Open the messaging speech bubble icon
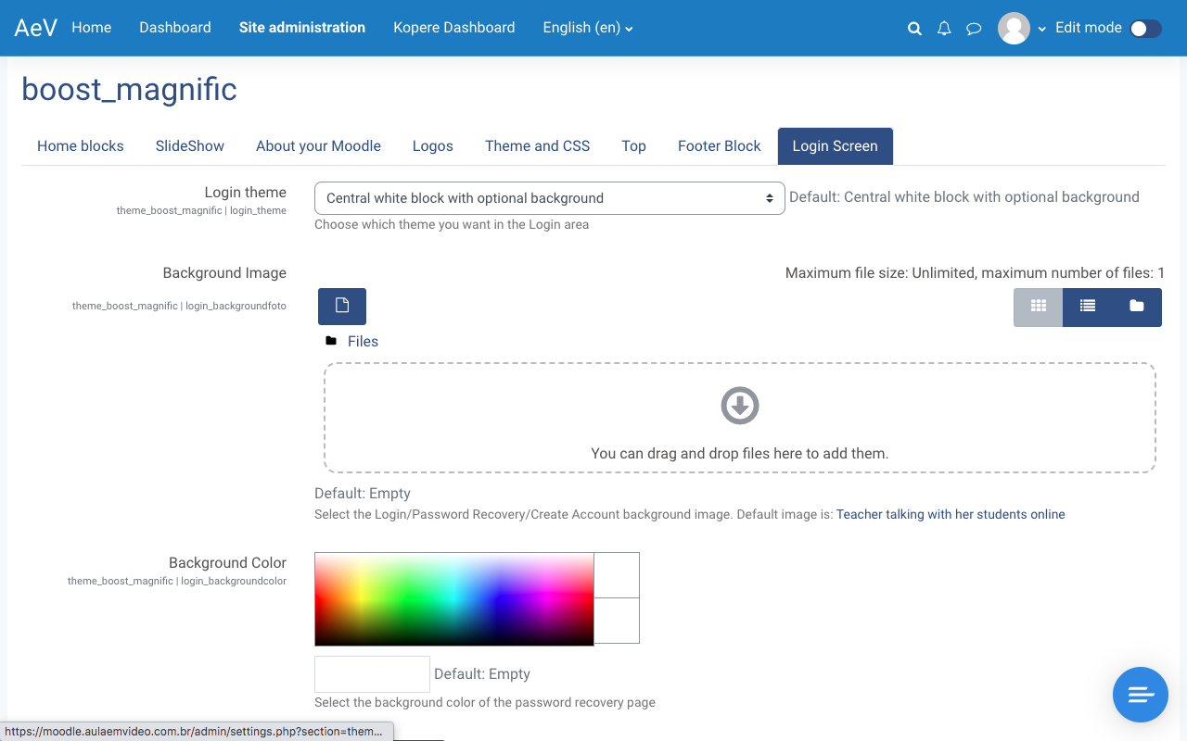The image size is (1187, 741). (974, 29)
